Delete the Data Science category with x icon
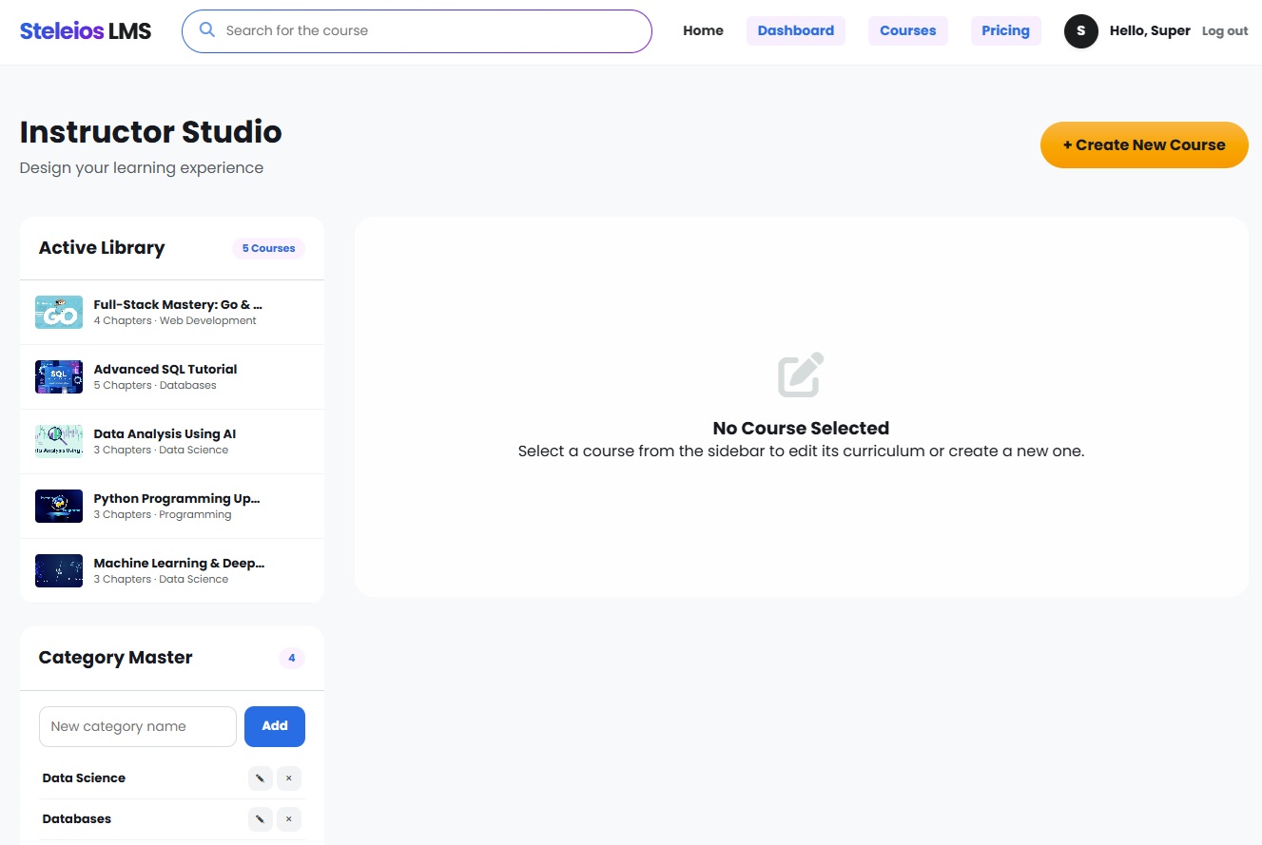This screenshot has height=845, width=1262. [x=289, y=778]
